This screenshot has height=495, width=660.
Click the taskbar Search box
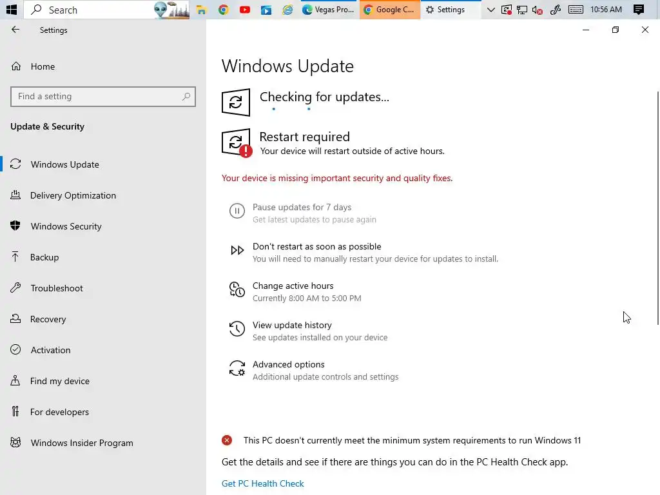106,10
